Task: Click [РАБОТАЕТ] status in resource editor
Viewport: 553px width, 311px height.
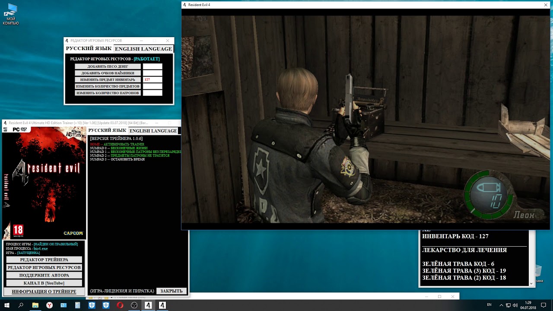Action: (x=146, y=59)
